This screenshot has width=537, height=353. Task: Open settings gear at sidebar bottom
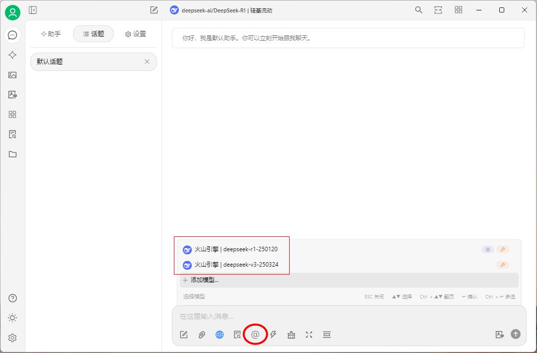12,338
